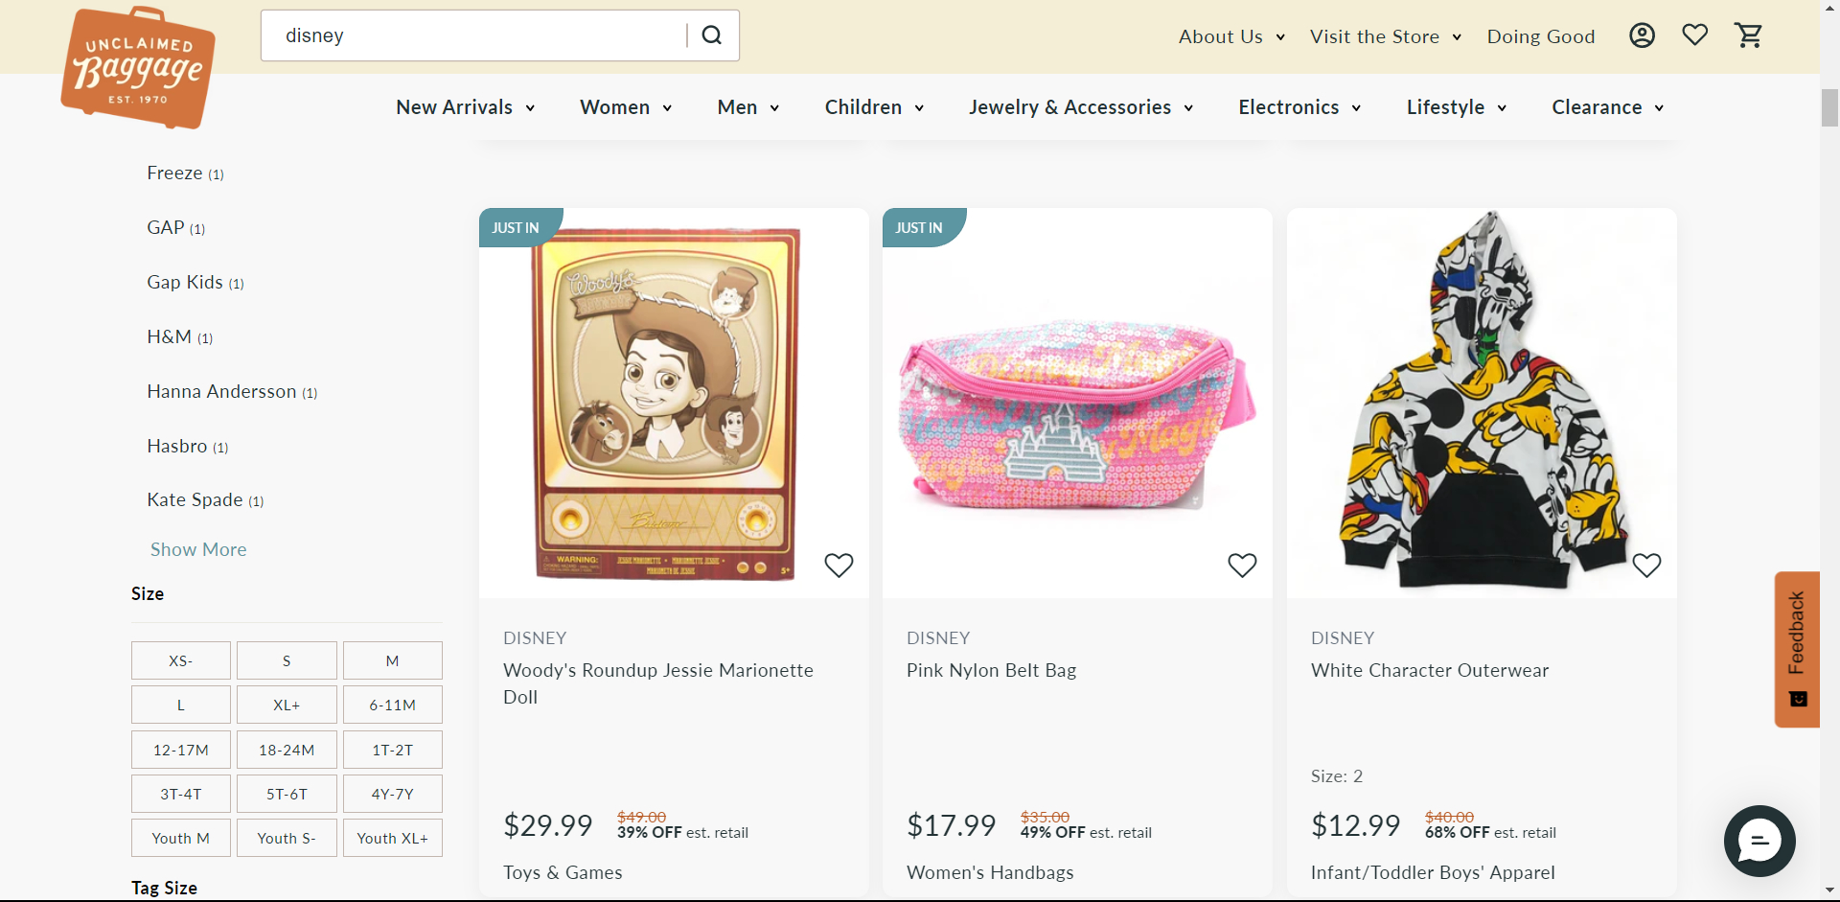Open the wishlist heart in header
1840x902 pixels.
point(1694,35)
